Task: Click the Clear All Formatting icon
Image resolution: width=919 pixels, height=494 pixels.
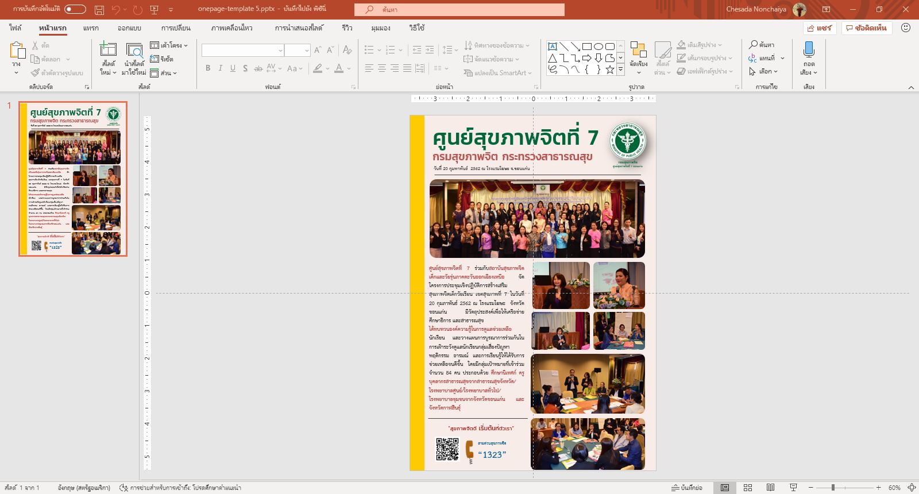Action: click(x=347, y=50)
